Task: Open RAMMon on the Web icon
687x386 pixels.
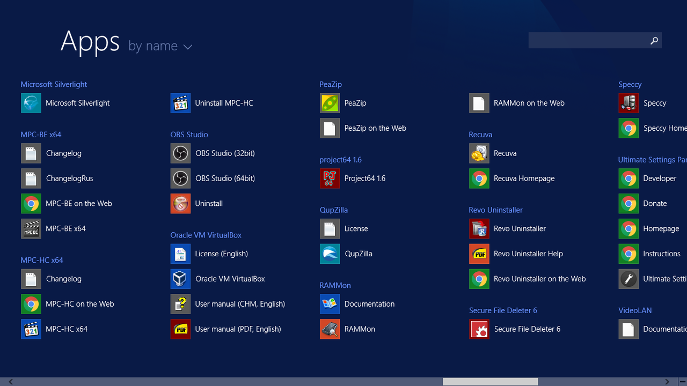Action: (479, 103)
